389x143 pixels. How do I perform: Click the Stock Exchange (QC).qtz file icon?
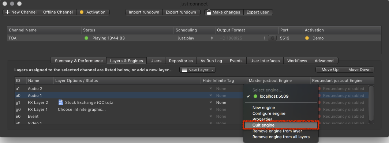tap(60, 102)
